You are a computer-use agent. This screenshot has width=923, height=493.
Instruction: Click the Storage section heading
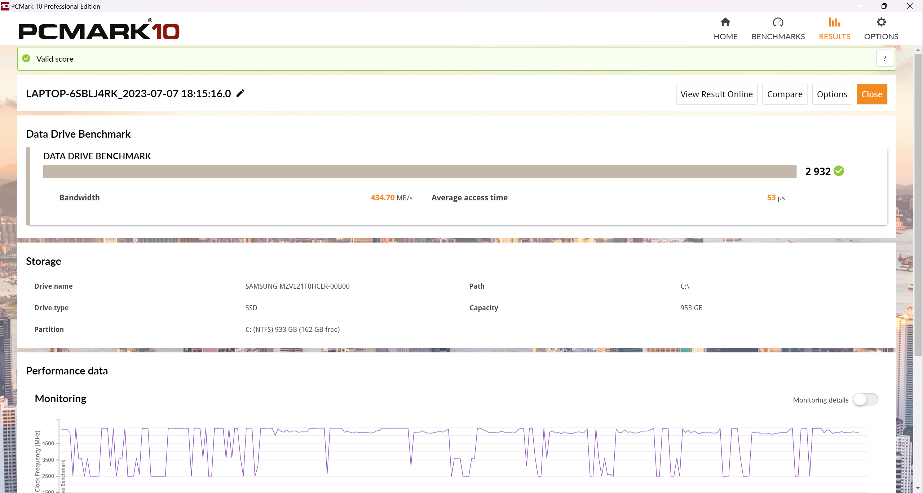click(44, 261)
